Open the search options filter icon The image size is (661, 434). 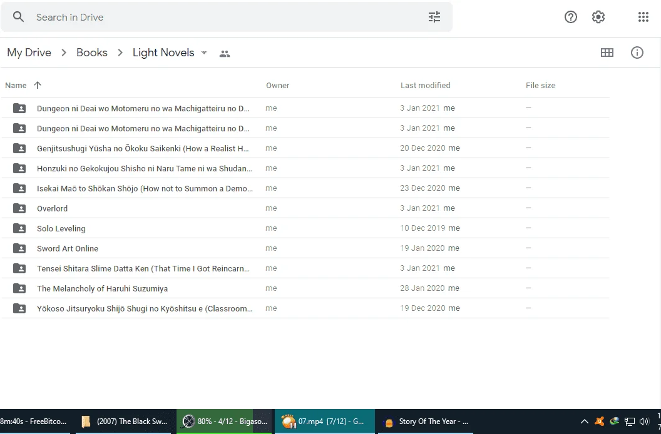pos(434,17)
